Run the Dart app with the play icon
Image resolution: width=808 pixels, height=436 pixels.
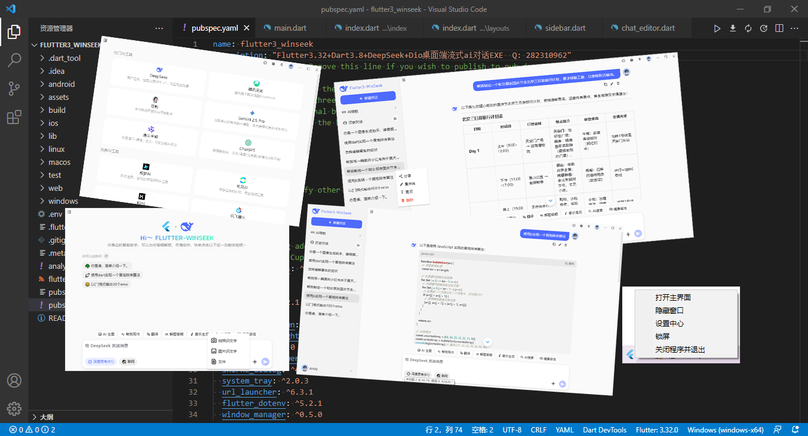pos(717,28)
